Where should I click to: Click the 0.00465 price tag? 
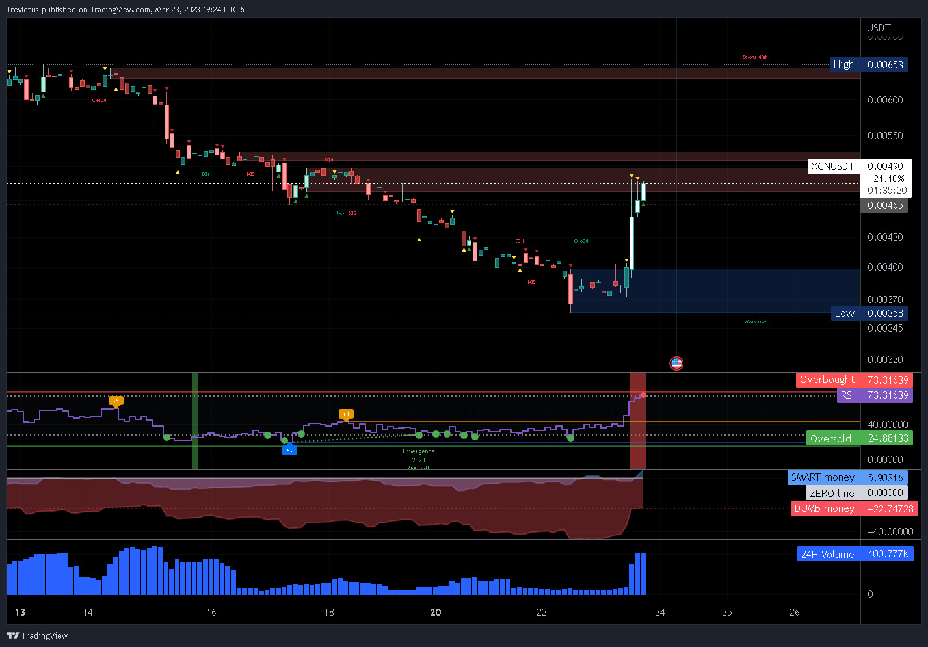click(885, 205)
